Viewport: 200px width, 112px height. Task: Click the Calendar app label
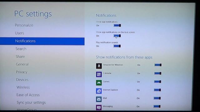click(107, 73)
